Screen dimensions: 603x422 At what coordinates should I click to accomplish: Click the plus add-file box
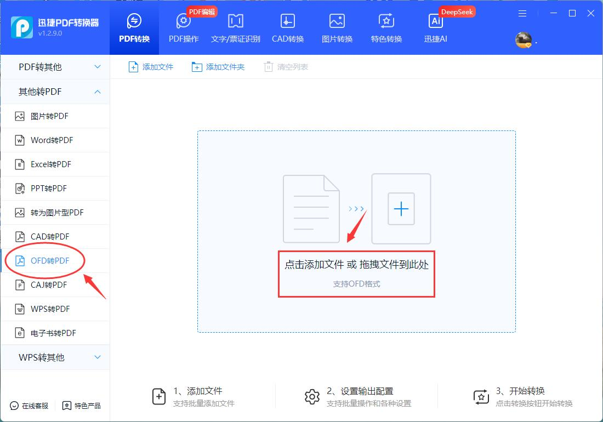click(x=401, y=209)
